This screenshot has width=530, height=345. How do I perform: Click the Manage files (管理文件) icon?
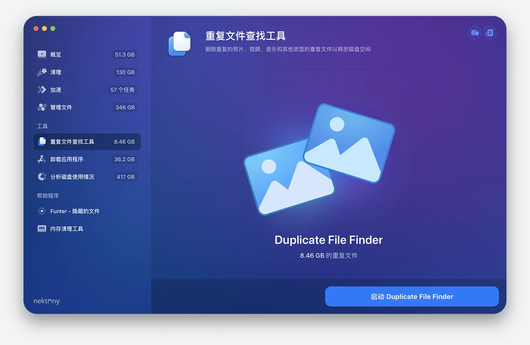pos(42,107)
